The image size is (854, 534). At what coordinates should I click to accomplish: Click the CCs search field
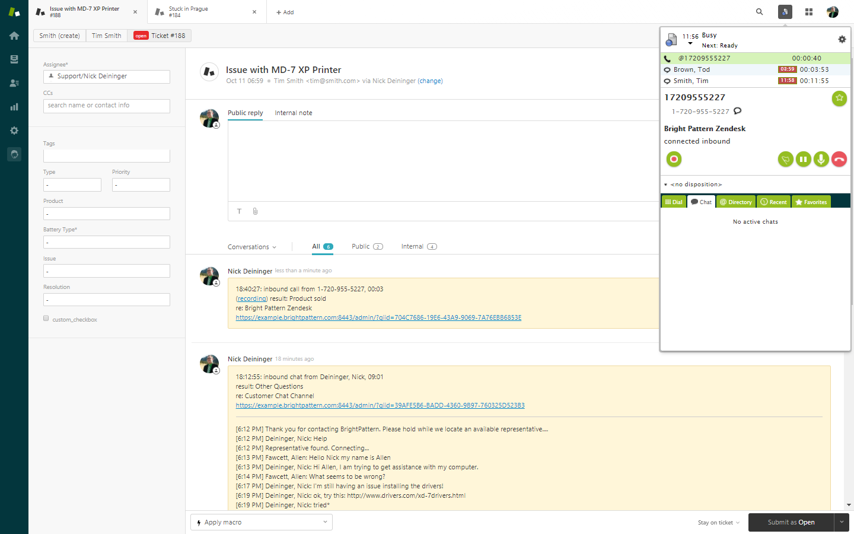[x=106, y=106]
